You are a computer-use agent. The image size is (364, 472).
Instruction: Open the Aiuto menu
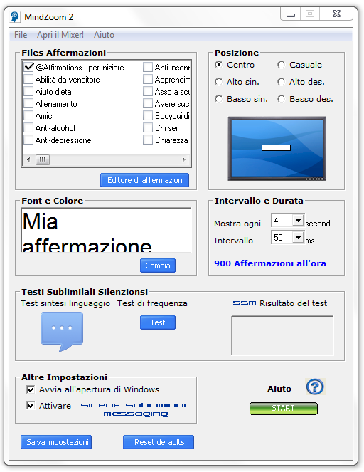point(104,35)
